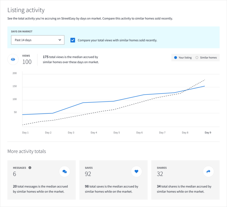227x207 pixels.
Task: Click the eye icon beside Views
Action: (x=13, y=59)
